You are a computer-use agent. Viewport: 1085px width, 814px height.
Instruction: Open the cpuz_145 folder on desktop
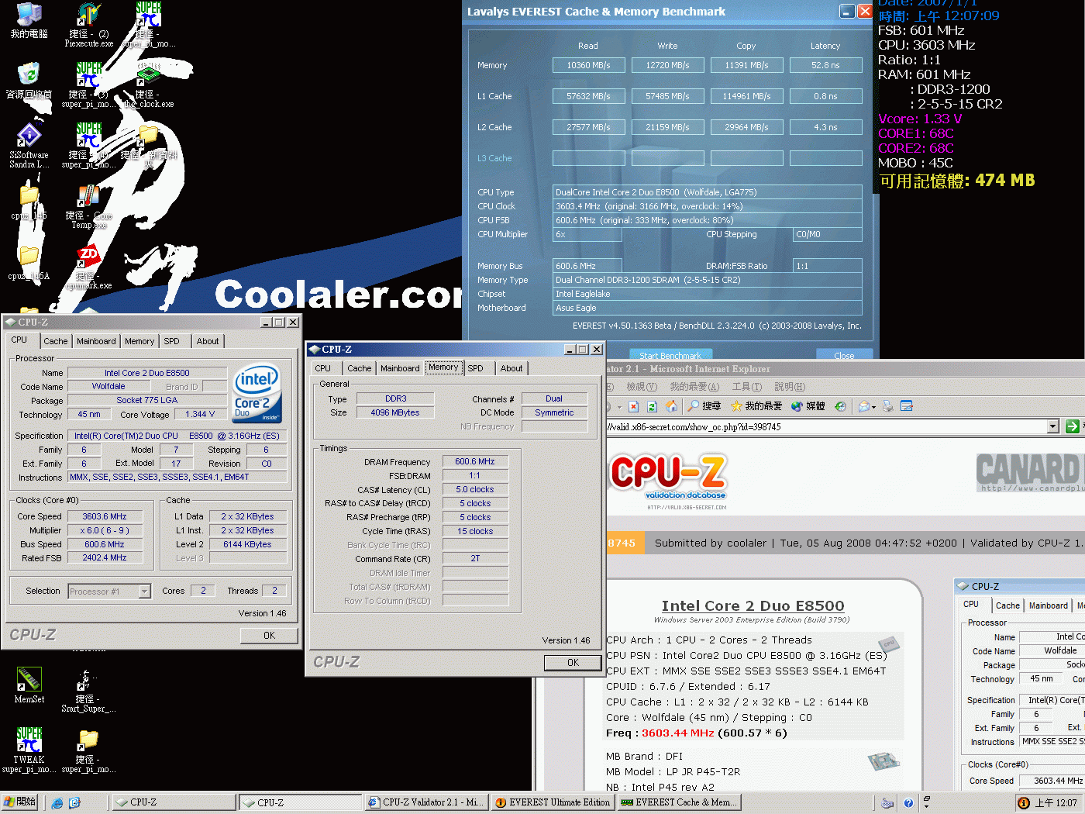pyautogui.click(x=29, y=202)
